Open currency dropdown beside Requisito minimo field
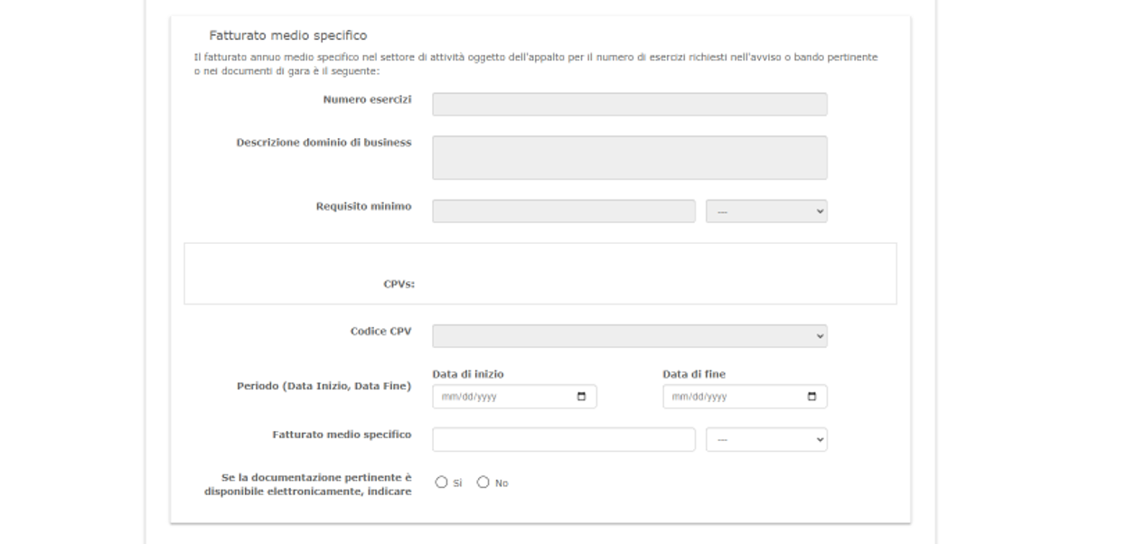 (765, 211)
